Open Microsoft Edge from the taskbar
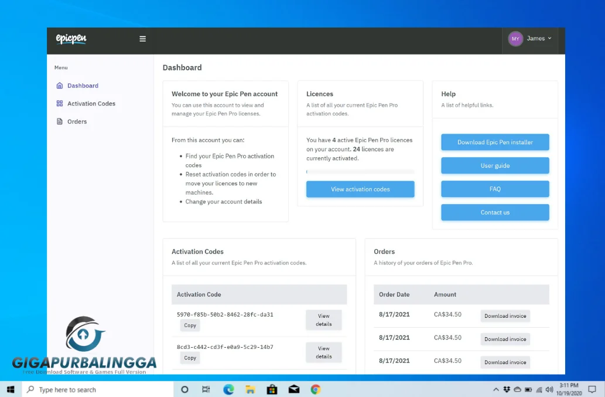Screen dimensions: 605x397 pos(228,389)
